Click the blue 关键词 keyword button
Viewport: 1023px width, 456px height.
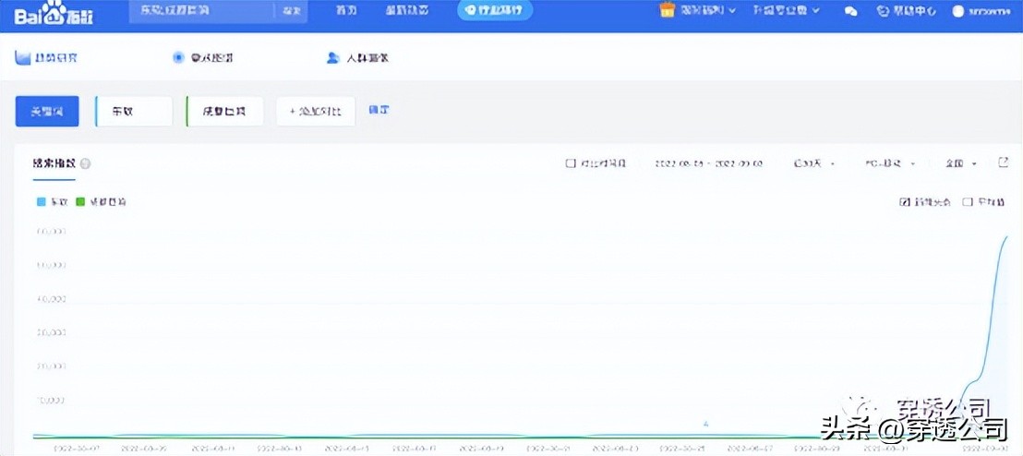tap(47, 112)
